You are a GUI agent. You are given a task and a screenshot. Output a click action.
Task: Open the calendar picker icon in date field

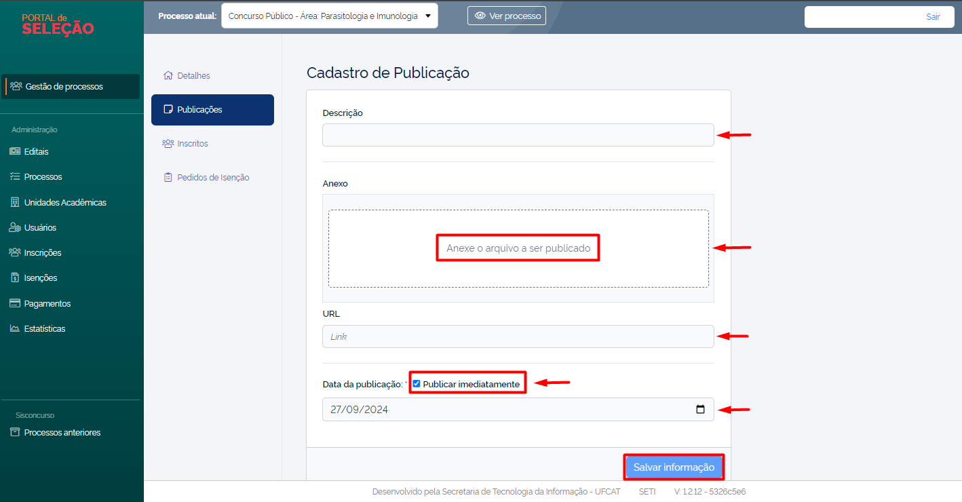(x=701, y=410)
